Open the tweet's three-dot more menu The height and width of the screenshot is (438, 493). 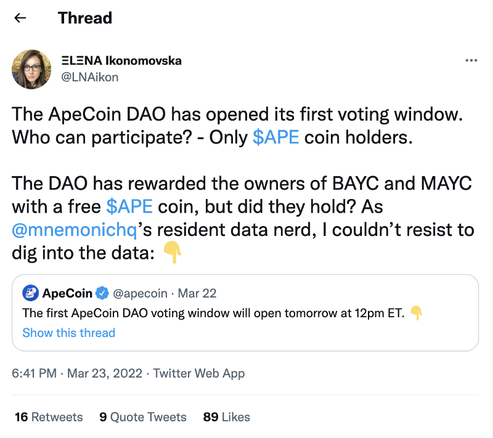471,60
